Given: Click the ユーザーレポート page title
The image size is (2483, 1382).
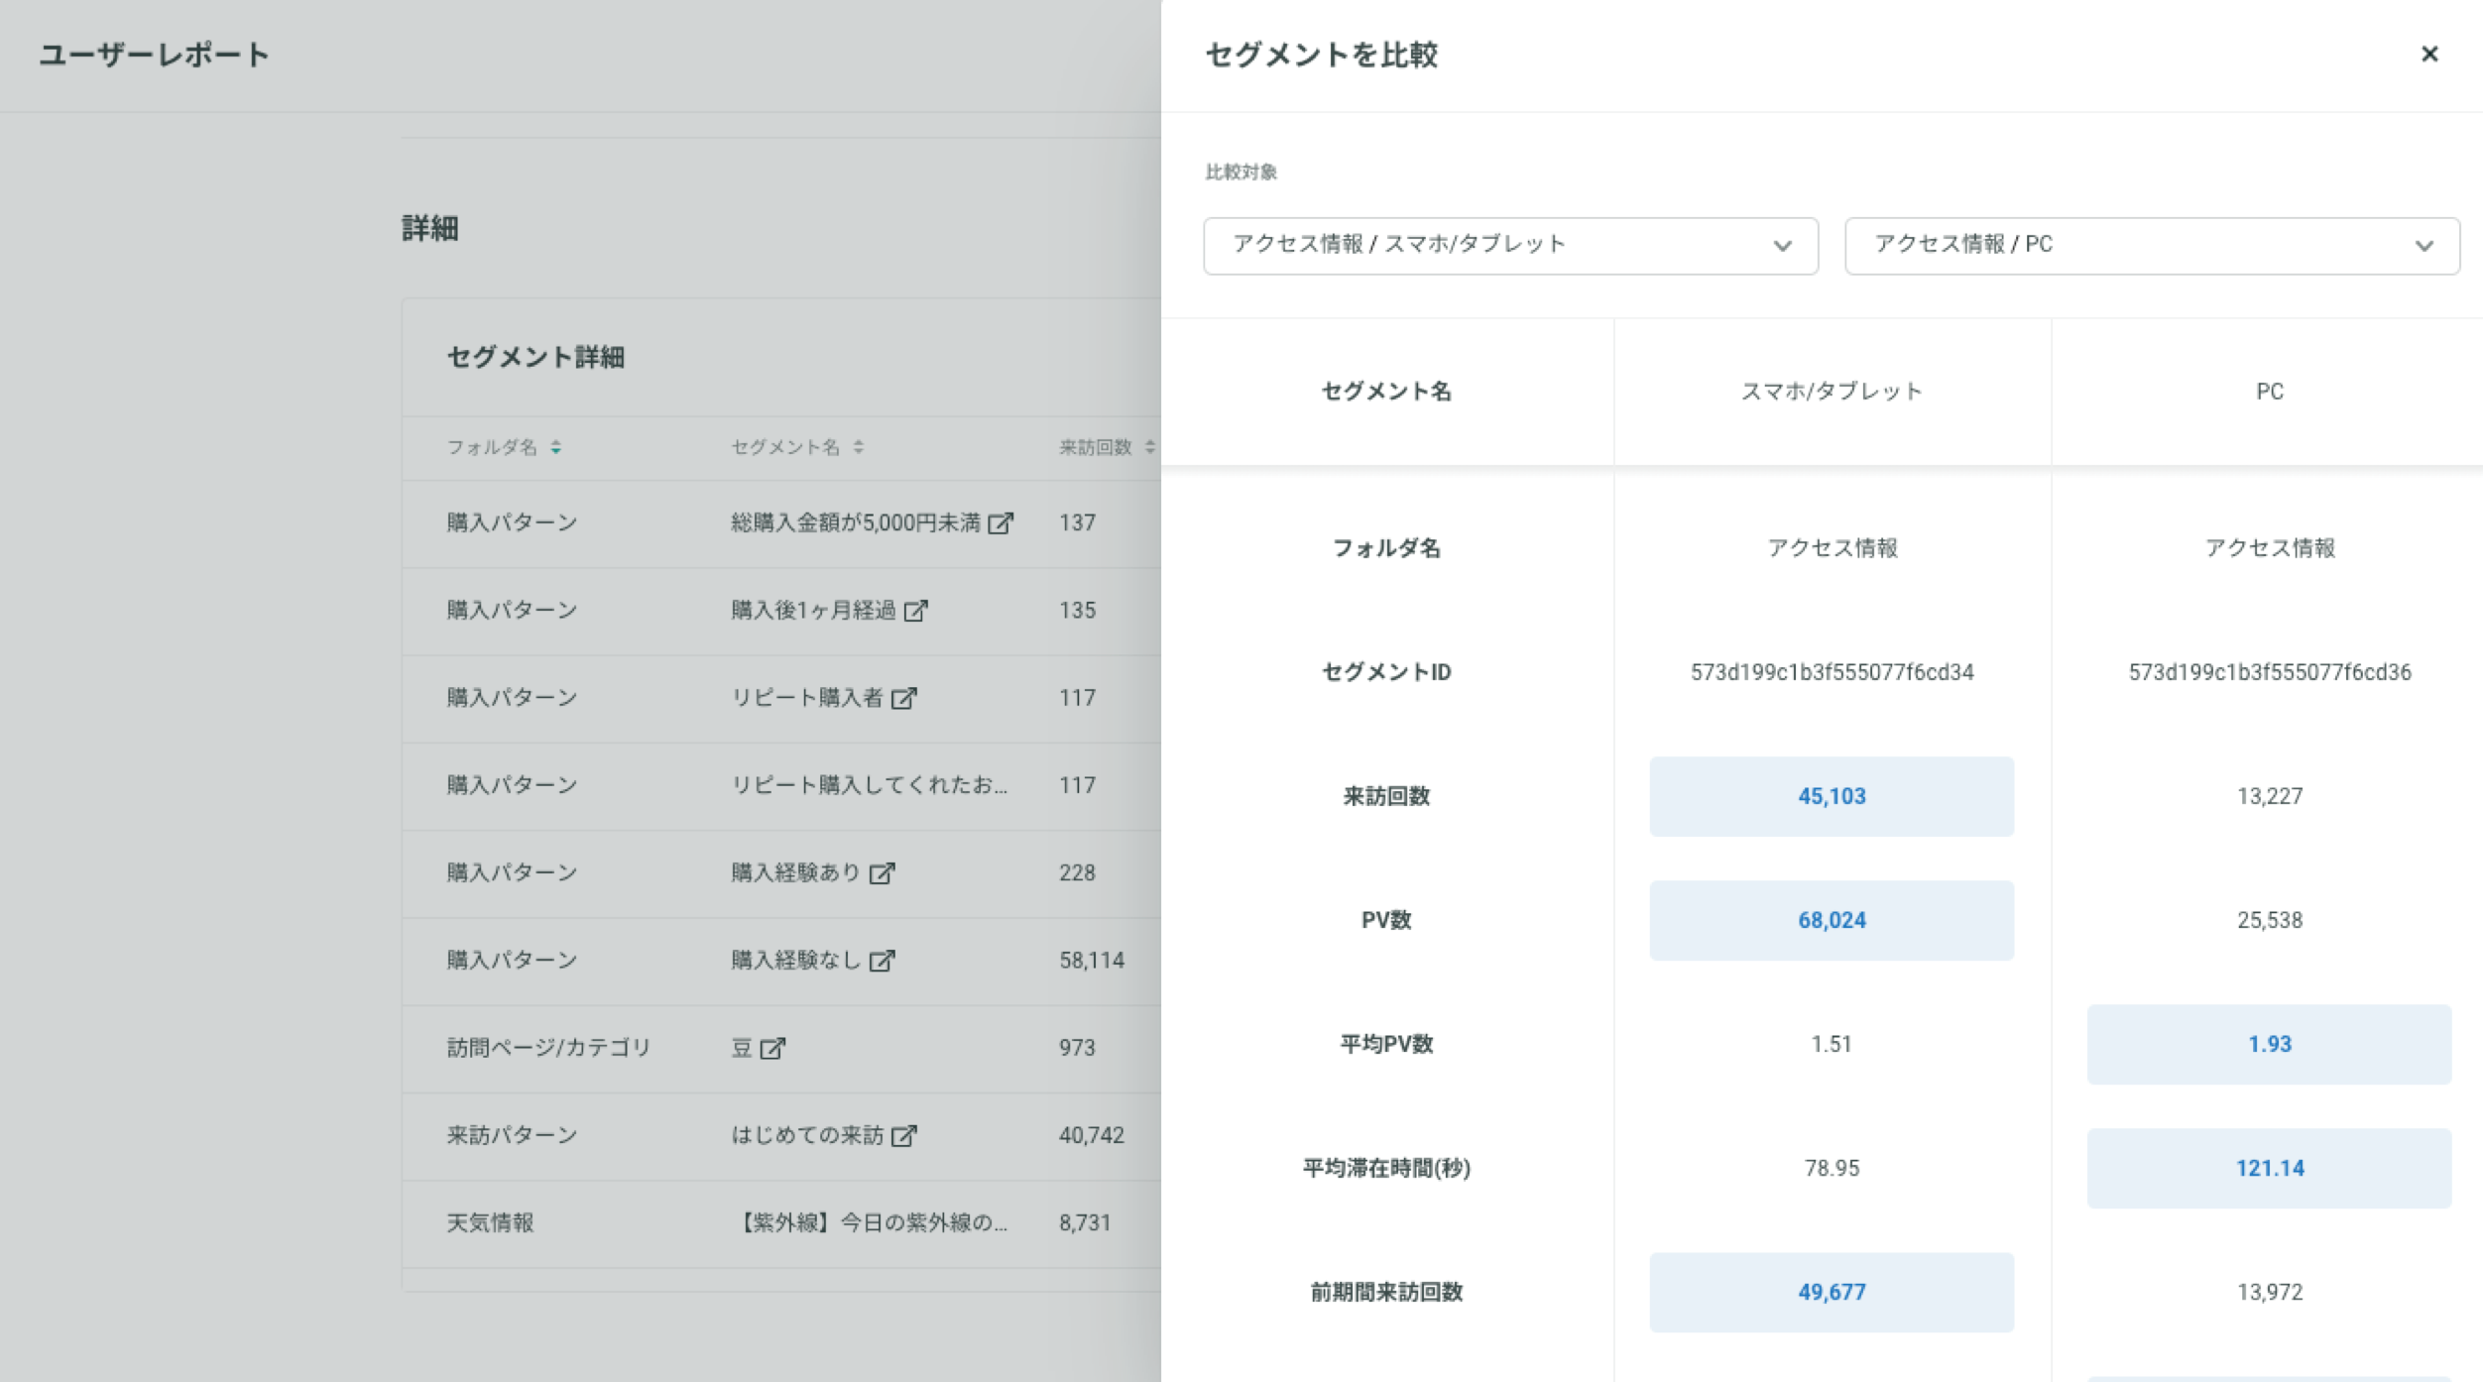Looking at the screenshot, I should pos(154,55).
